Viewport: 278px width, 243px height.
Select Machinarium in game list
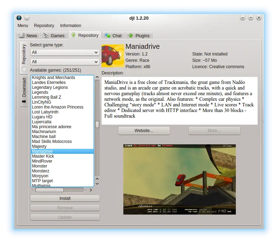63,132
